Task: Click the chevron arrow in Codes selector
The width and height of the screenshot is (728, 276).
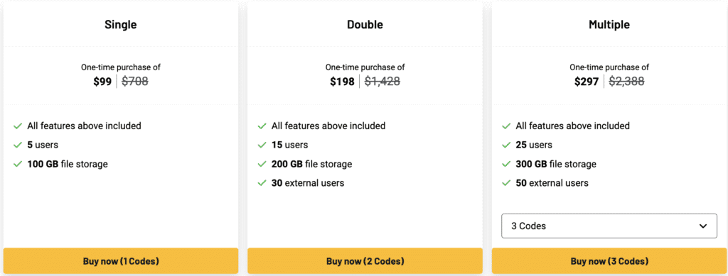Action: click(703, 226)
